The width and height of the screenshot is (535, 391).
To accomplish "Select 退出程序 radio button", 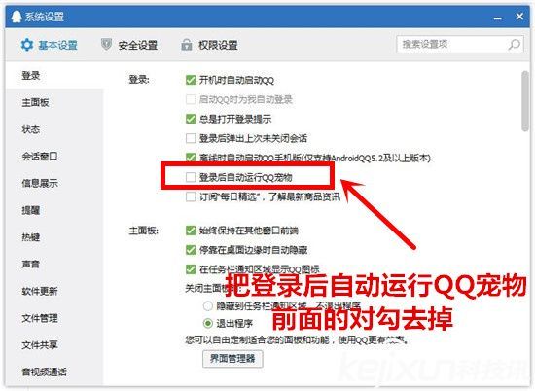I will (x=208, y=323).
